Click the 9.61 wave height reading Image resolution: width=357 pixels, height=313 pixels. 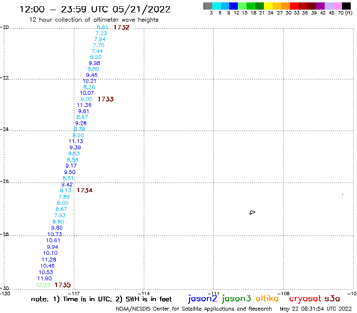83,111
